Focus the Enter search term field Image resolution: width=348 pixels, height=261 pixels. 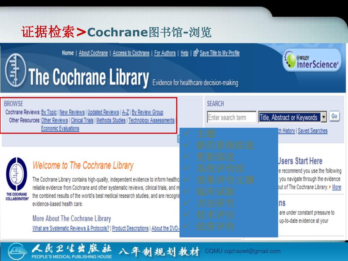click(x=231, y=117)
